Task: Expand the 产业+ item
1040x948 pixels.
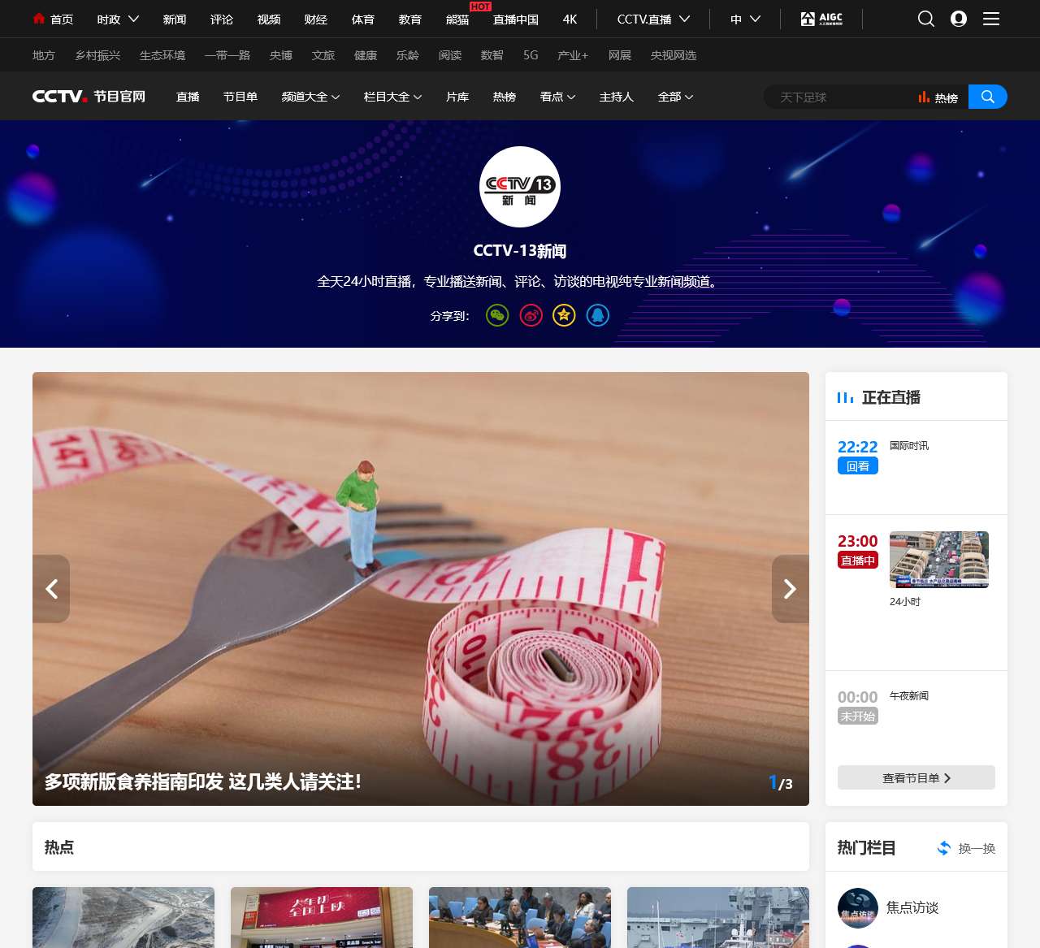Action: tap(573, 55)
